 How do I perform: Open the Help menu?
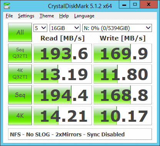(x=64, y=16)
